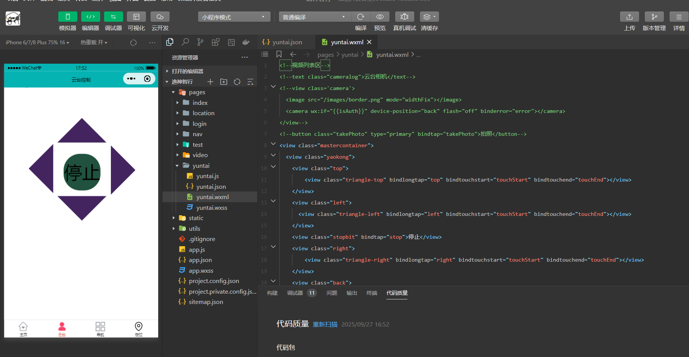Open the mini program mode dropdown
The image size is (689, 357).
point(234,17)
